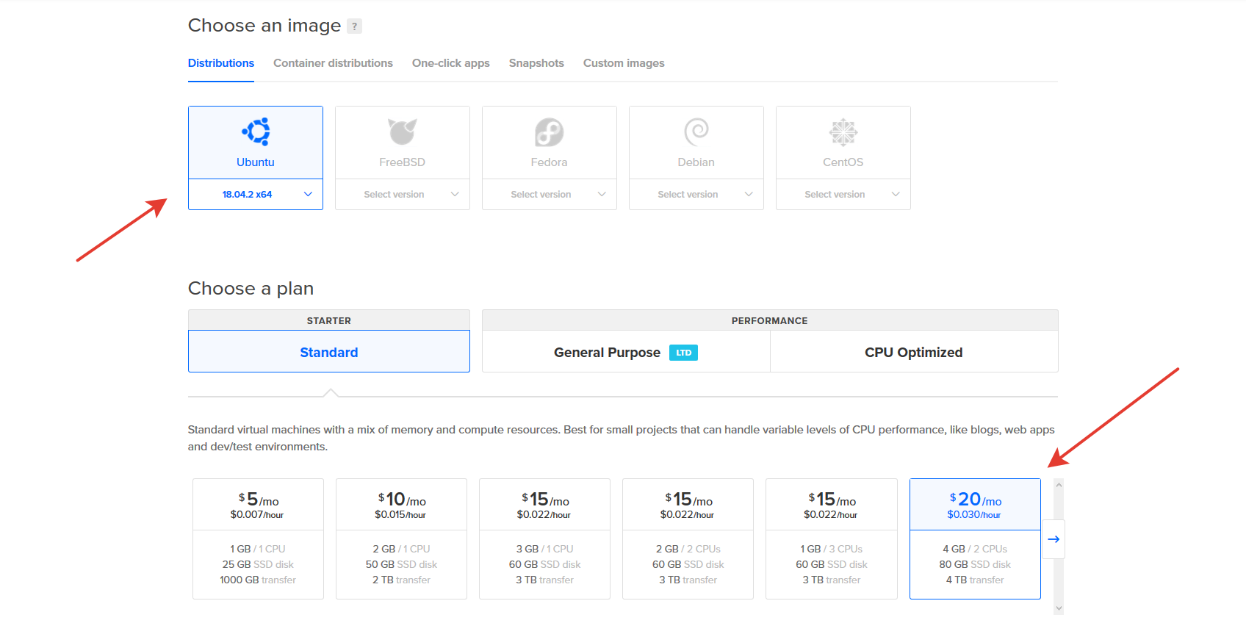Viewport: 1246px width, 623px height.
Task: Open the FreeBSD Select version dropdown
Action: [403, 195]
